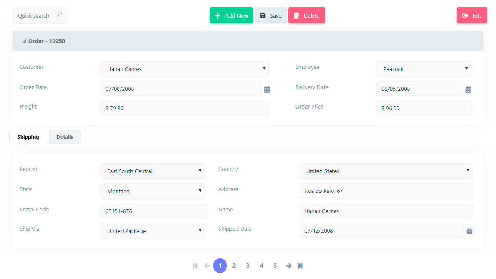This screenshot has height=279, width=496.
Task: Switch to the Details tab
Action: (x=65, y=137)
